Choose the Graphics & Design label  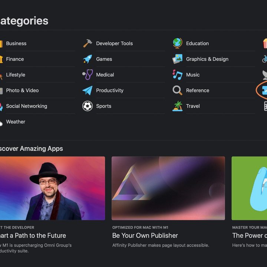click(207, 59)
